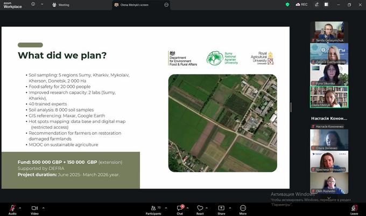Select Oleh Poshedin's video thumbnail
Viewport: 366px width, 216px height.
pyautogui.click(x=329, y=183)
